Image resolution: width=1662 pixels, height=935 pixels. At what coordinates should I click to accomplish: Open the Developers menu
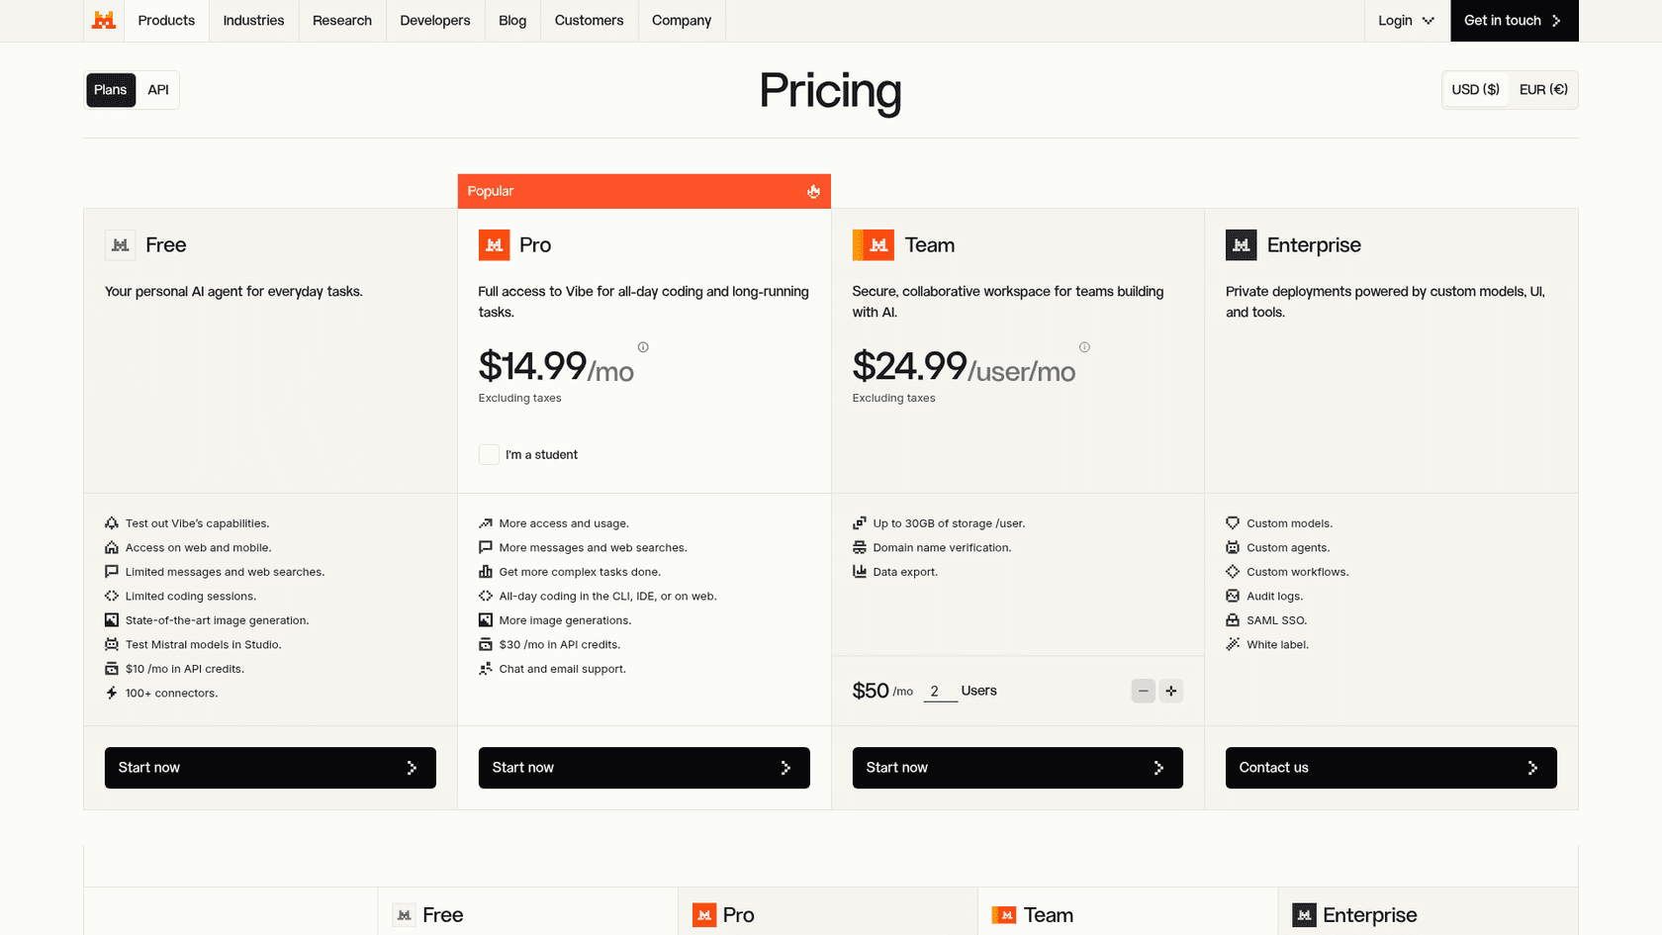click(435, 21)
